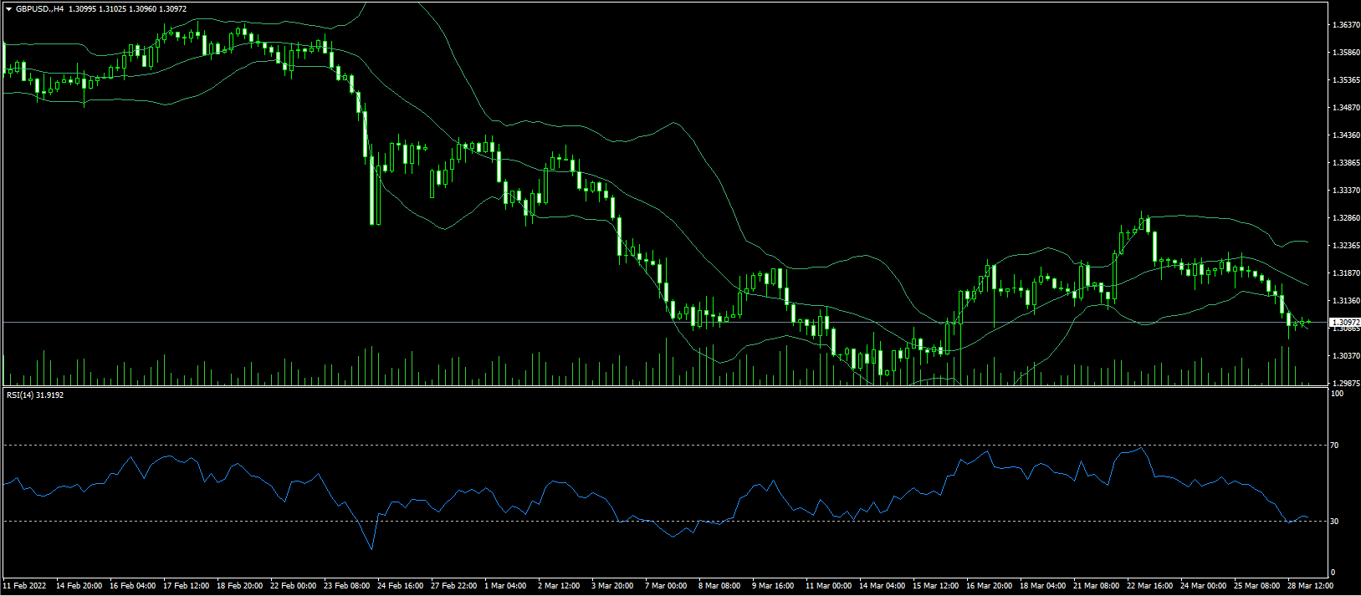
Task: Click the 1.35860 price axis label
Action: tap(1345, 53)
